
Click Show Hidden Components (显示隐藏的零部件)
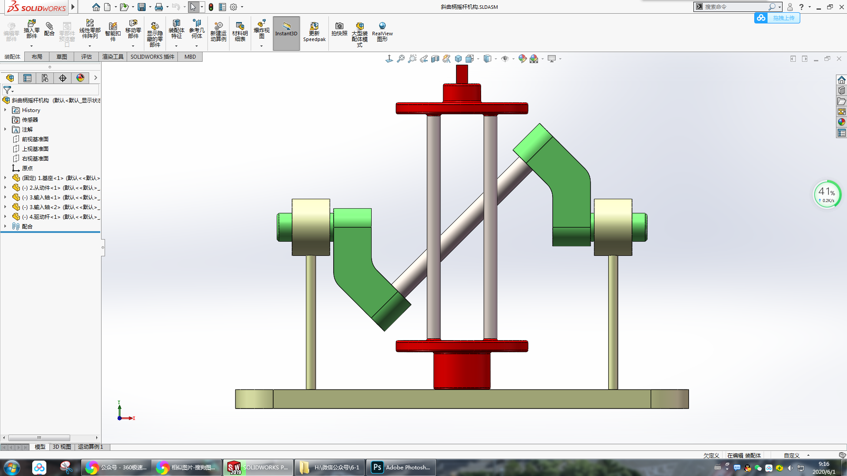pyautogui.click(x=154, y=34)
